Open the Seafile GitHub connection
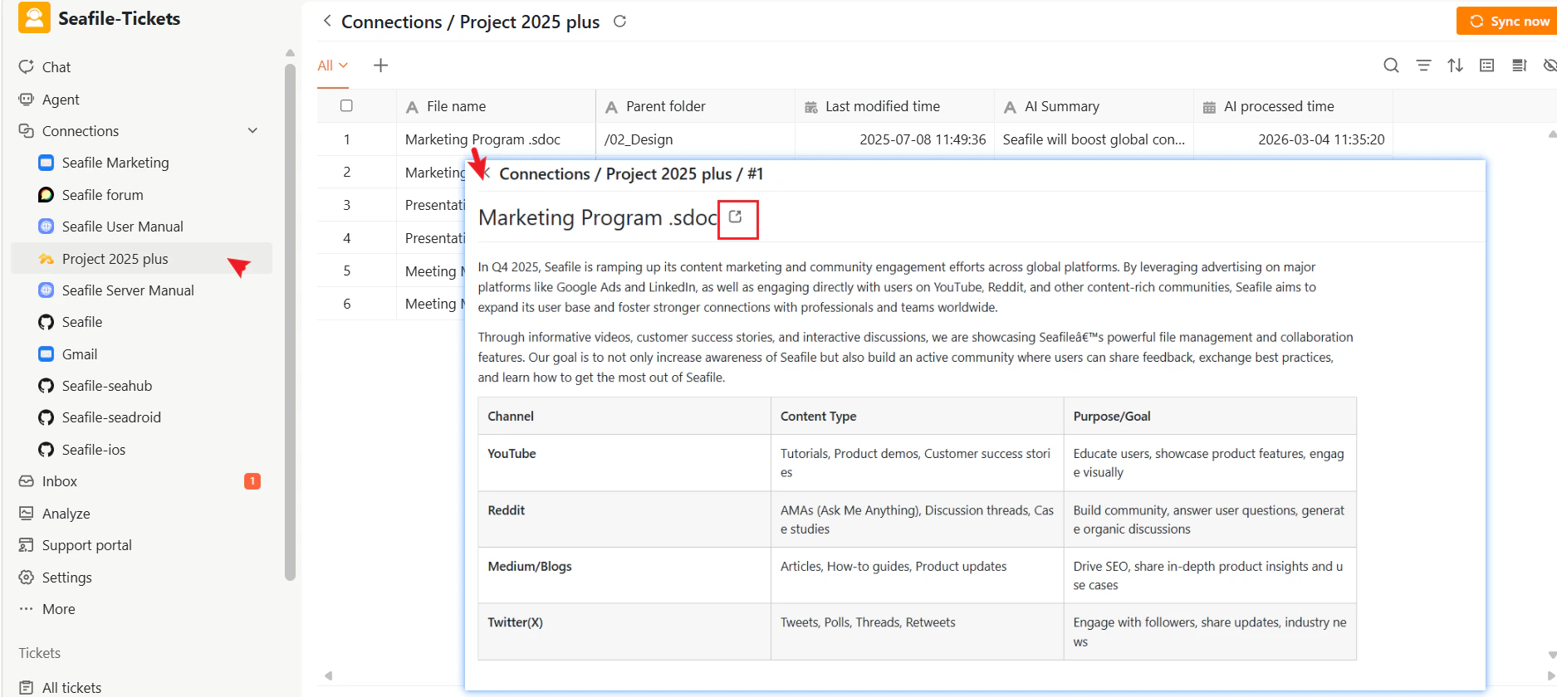The height and width of the screenshot is (697, 1557). [82, 322]
